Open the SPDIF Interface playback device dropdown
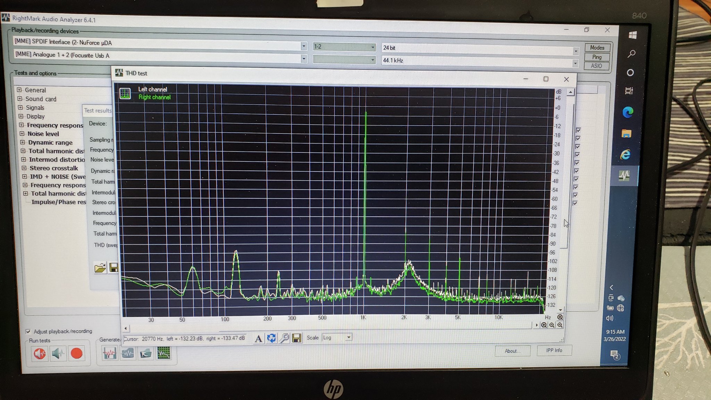Viewport: 711px width, 400px height. click(304, 46)
